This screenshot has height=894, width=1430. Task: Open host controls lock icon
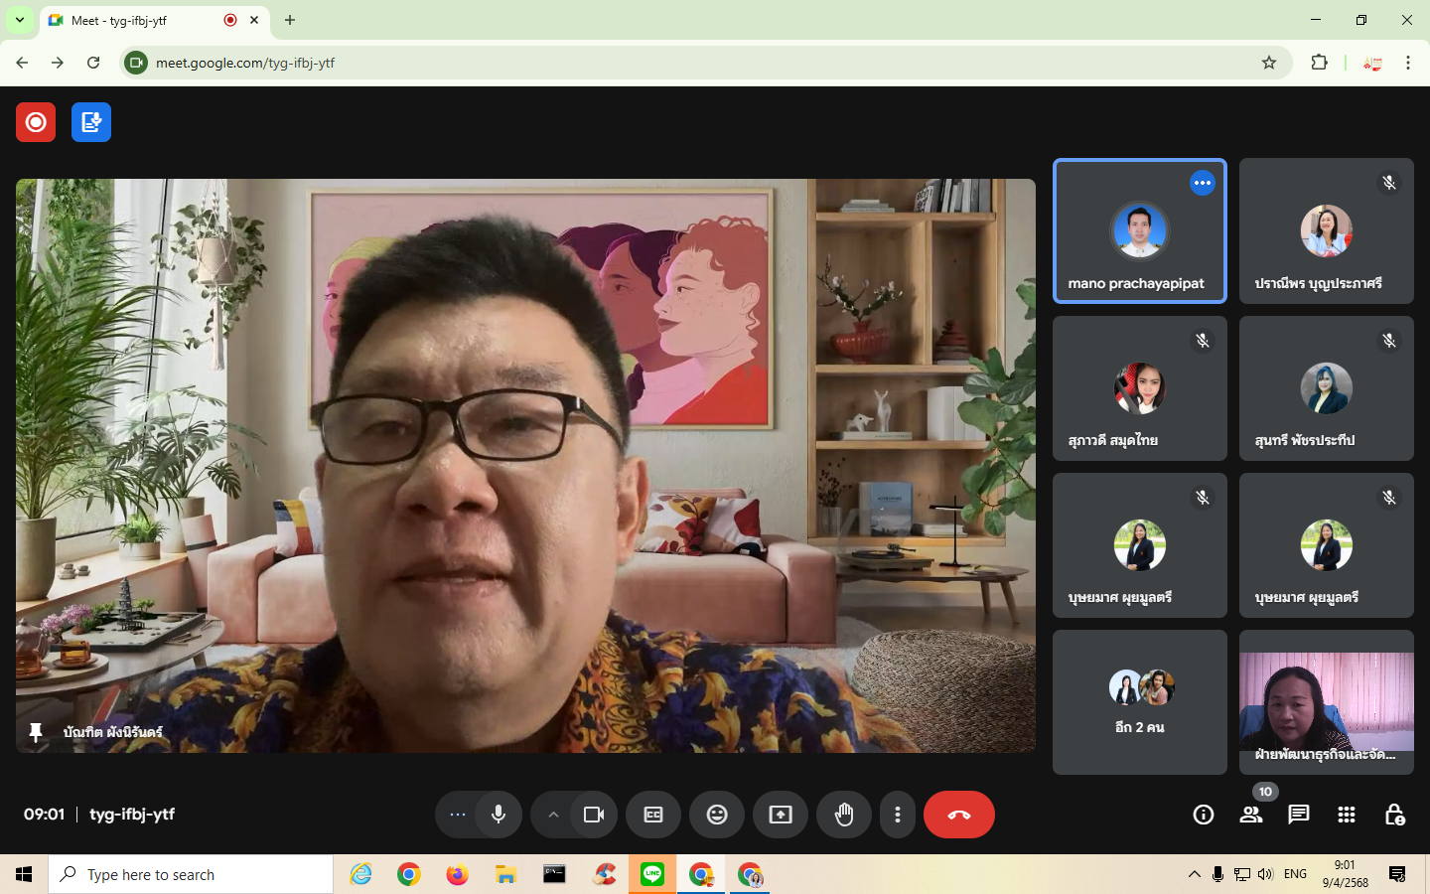pyautogui.click(x=1394, y=815)
